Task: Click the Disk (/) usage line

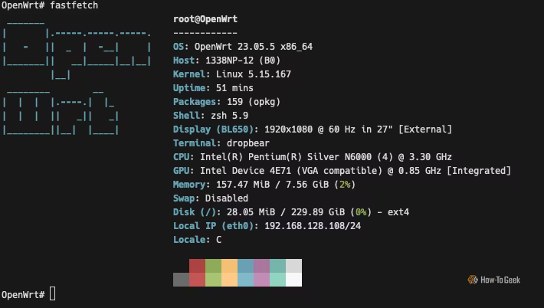Action: pos(291,212)
